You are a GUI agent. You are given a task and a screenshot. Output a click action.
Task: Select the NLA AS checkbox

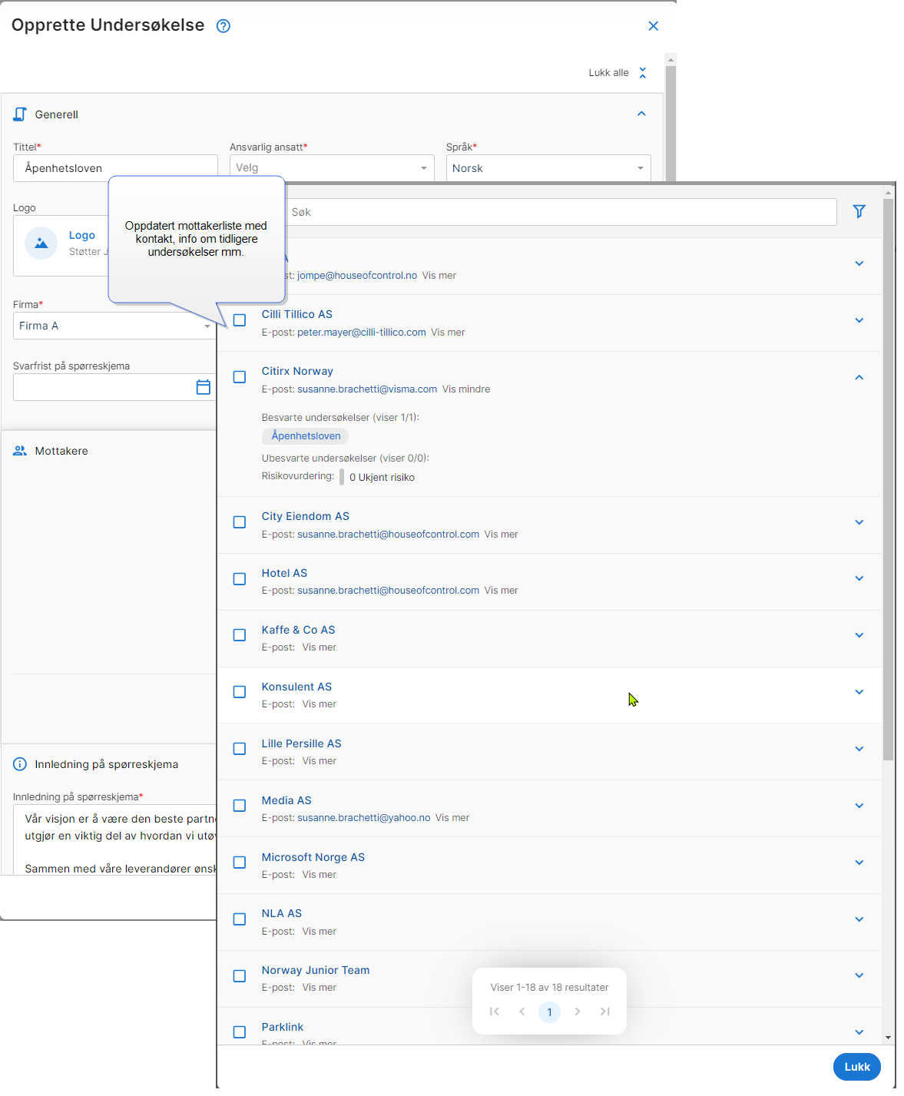click(240, 919)
